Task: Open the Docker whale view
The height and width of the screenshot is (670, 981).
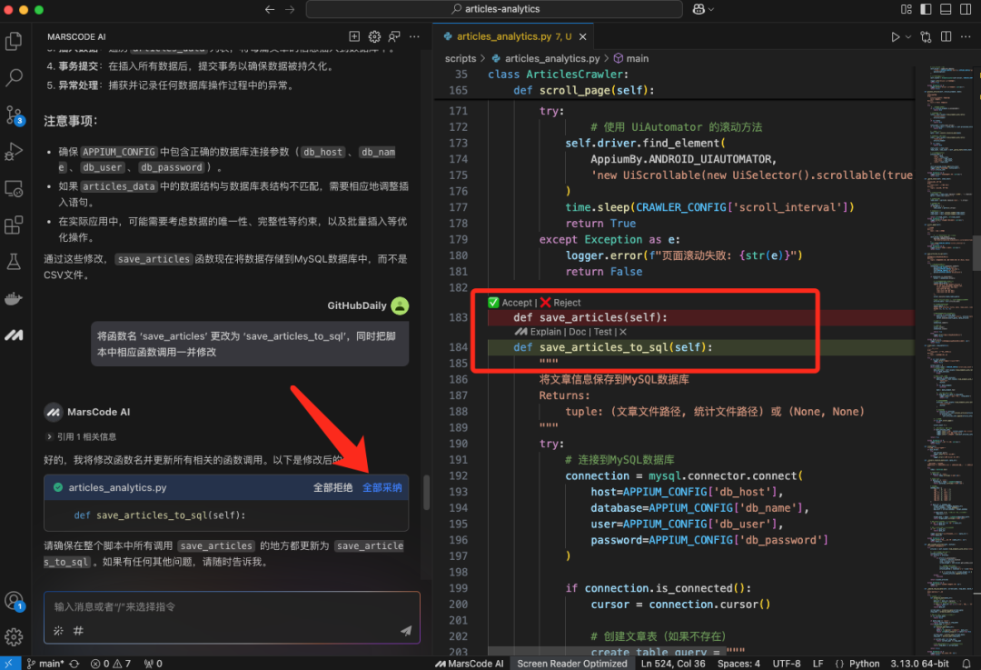Action: click(14, 299)
